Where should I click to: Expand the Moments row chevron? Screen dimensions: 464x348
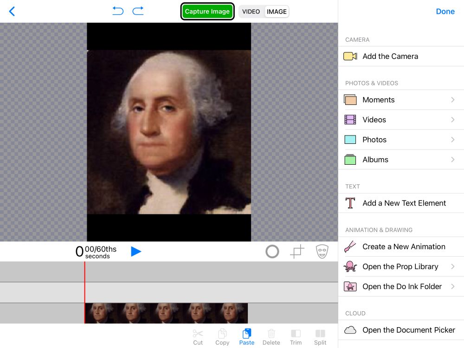coord(452,100)
